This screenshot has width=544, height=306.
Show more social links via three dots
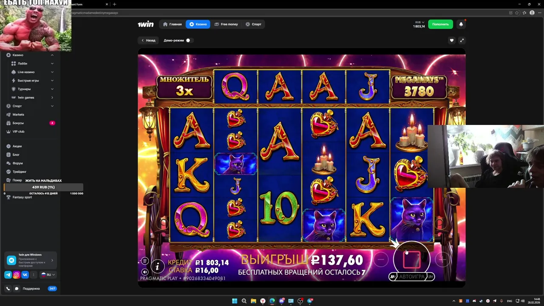34,275
